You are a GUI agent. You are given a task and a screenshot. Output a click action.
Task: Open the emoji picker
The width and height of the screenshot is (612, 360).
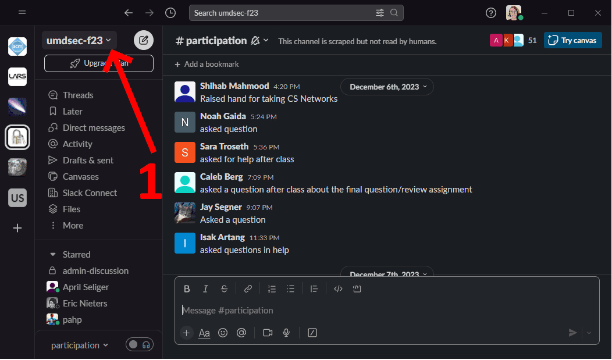coord(223,333)
